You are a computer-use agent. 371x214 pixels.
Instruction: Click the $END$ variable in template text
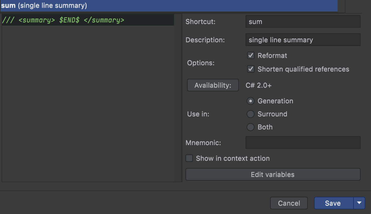[69, 20]
